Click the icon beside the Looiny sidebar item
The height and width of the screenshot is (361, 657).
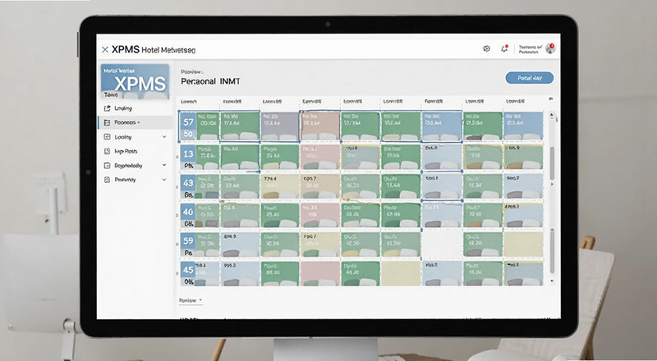pyautogui.click(x=107, y=137)
